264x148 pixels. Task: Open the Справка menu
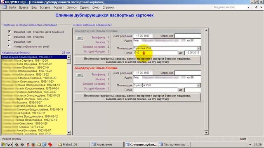108,7
